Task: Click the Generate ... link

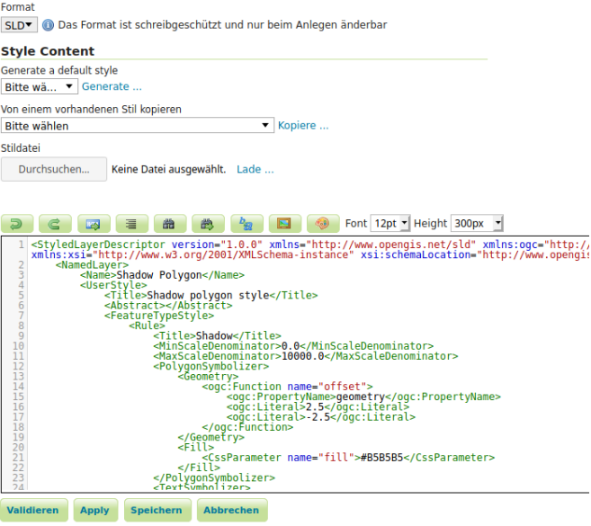Action: click(112, 87)
